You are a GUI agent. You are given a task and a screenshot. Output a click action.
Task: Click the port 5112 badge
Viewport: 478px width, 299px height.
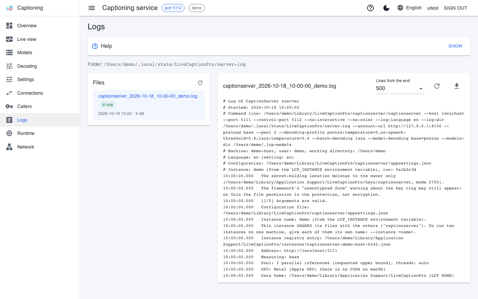pyautogui.click(x=173, y=8)
